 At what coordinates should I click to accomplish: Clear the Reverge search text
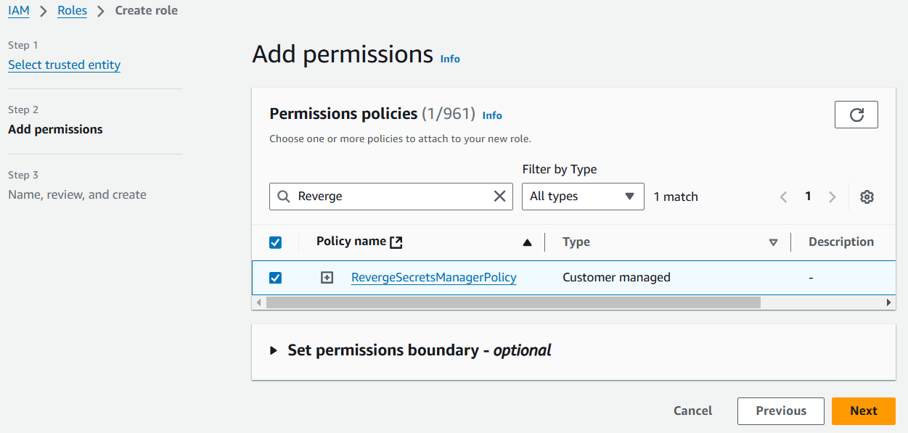click(500, 196)
